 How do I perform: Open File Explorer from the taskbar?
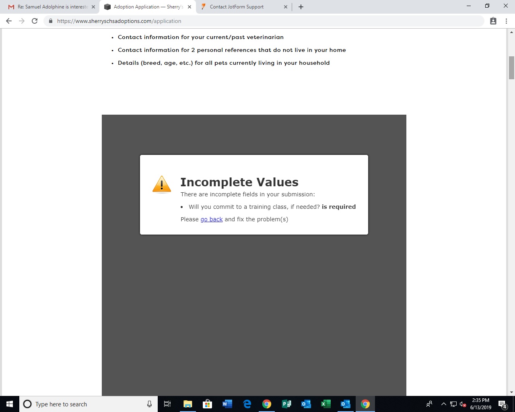(188, 404)
